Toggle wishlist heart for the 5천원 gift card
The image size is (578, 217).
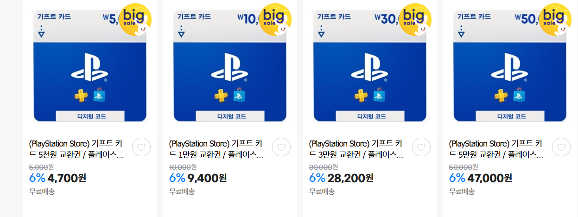point(141,147)
